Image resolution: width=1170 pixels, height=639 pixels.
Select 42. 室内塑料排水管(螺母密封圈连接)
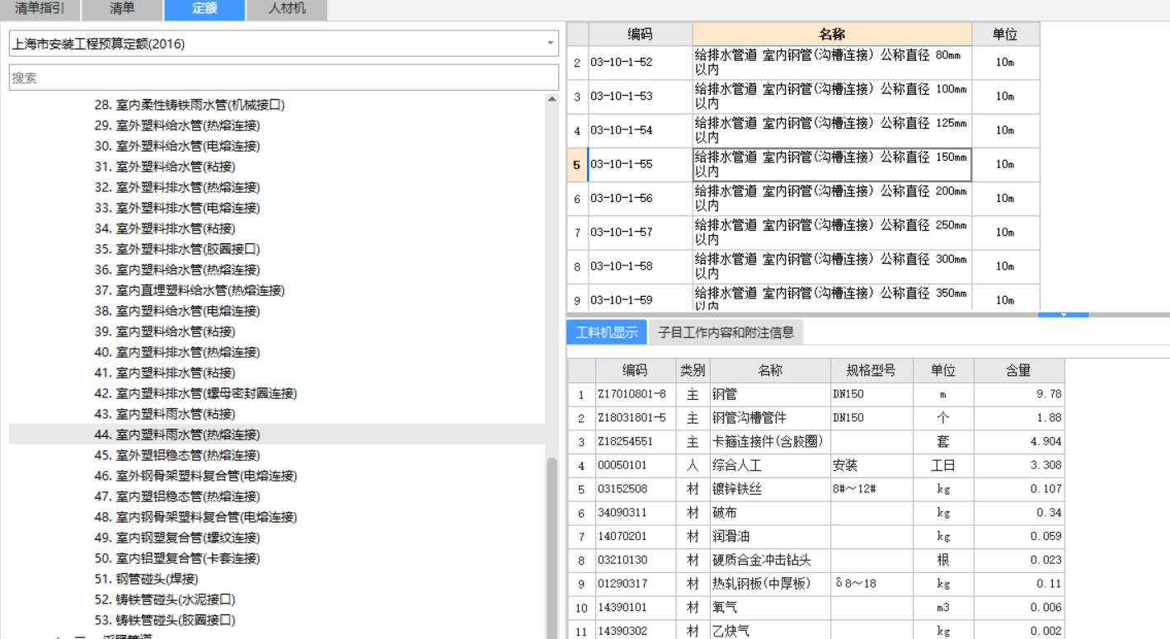(x=195, y=393)
